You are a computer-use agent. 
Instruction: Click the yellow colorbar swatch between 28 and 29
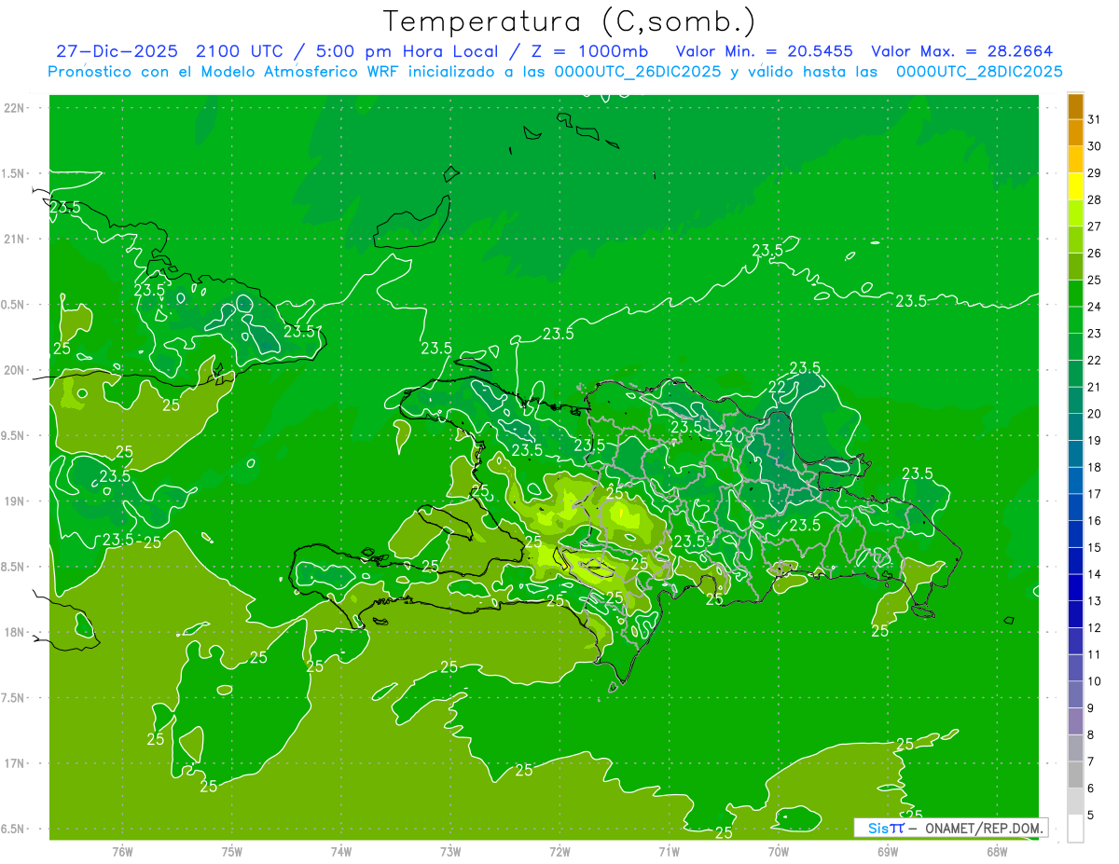coord(1075,186)
